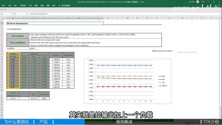Image resolution: width=222 pixels, height=125 pixels.
Task: Select the red Min series line in chart
Action: point(124,87)
